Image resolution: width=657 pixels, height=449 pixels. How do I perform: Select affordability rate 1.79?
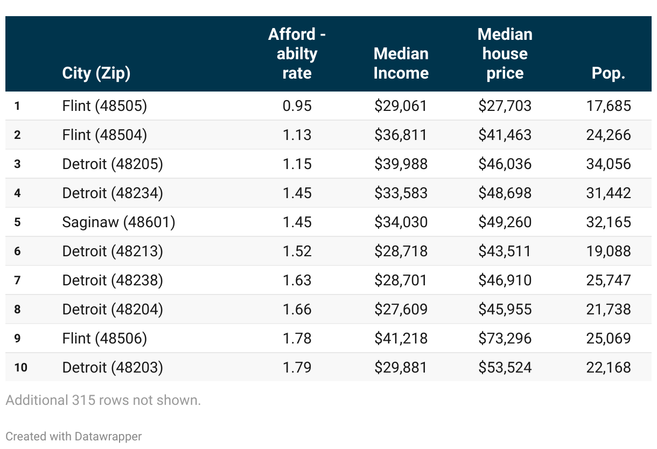297,367
